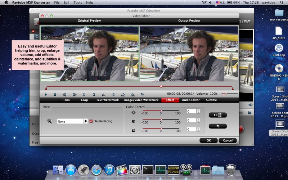
Task: Flip video vertically
Action: point(113,94)
